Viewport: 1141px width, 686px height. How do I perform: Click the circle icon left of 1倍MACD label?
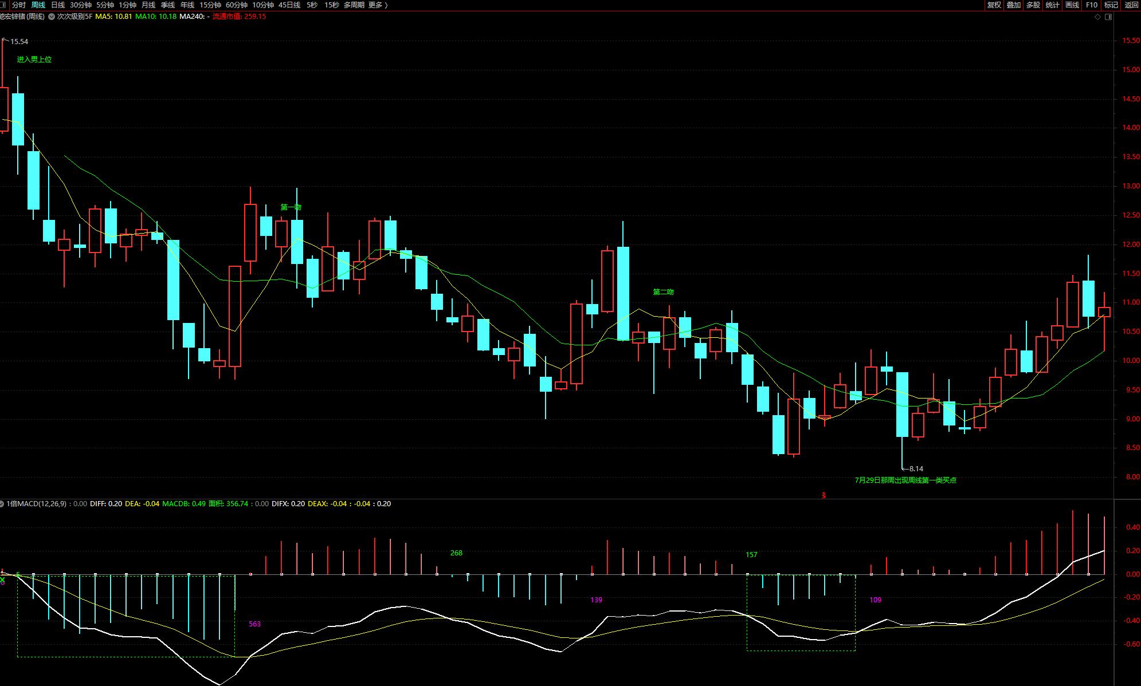click(x=2, y=504)
